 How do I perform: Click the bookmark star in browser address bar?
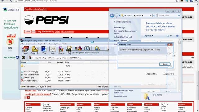(x=177, y=1)
